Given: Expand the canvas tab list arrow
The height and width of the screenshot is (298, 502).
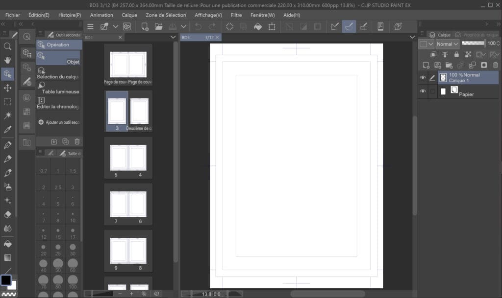Looking at the screenshot, I should [x=412, y=37].
